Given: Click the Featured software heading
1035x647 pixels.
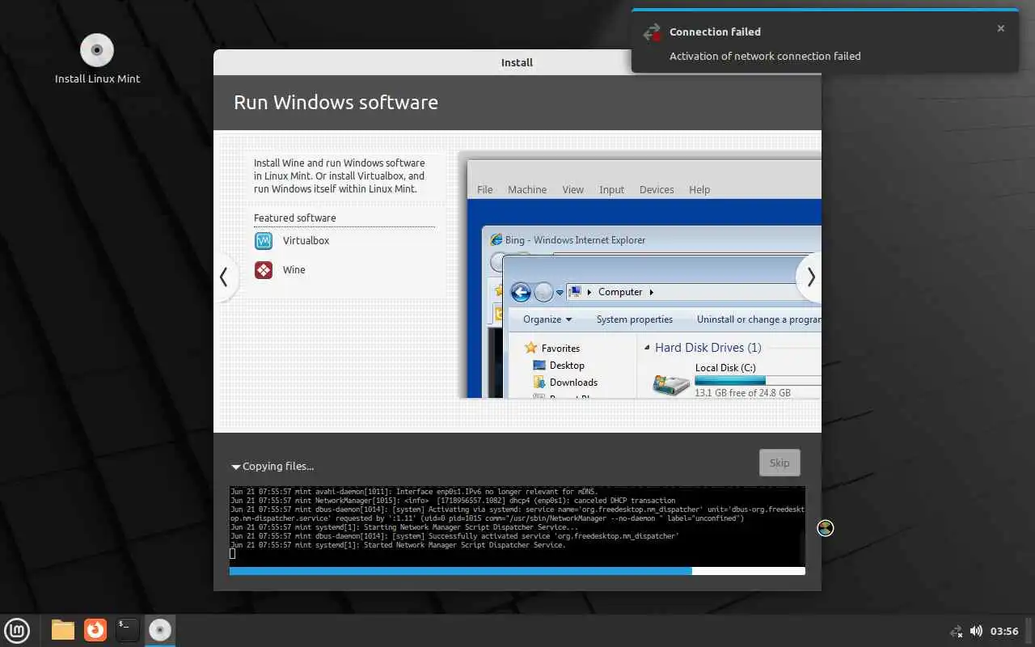Looking at the screenshot, I should 294,218.
